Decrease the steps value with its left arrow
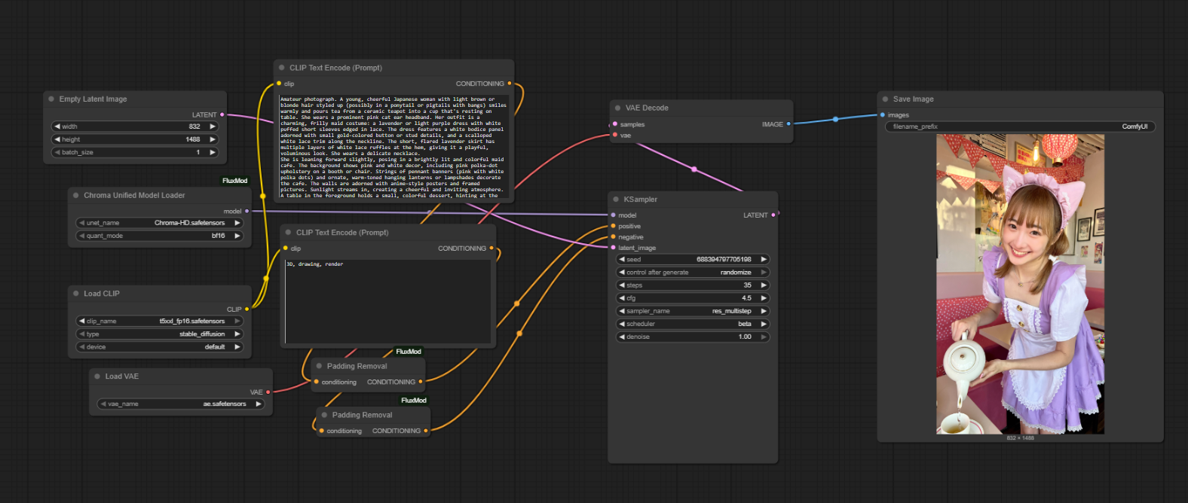1188x503 pixels. click(x=622, y=285)
